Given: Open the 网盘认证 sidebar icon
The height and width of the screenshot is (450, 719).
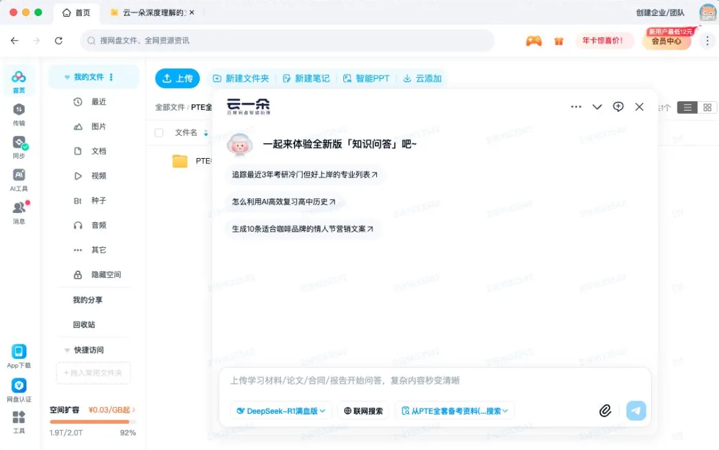Looking at the screenshot, I should (x=19, y=390).
